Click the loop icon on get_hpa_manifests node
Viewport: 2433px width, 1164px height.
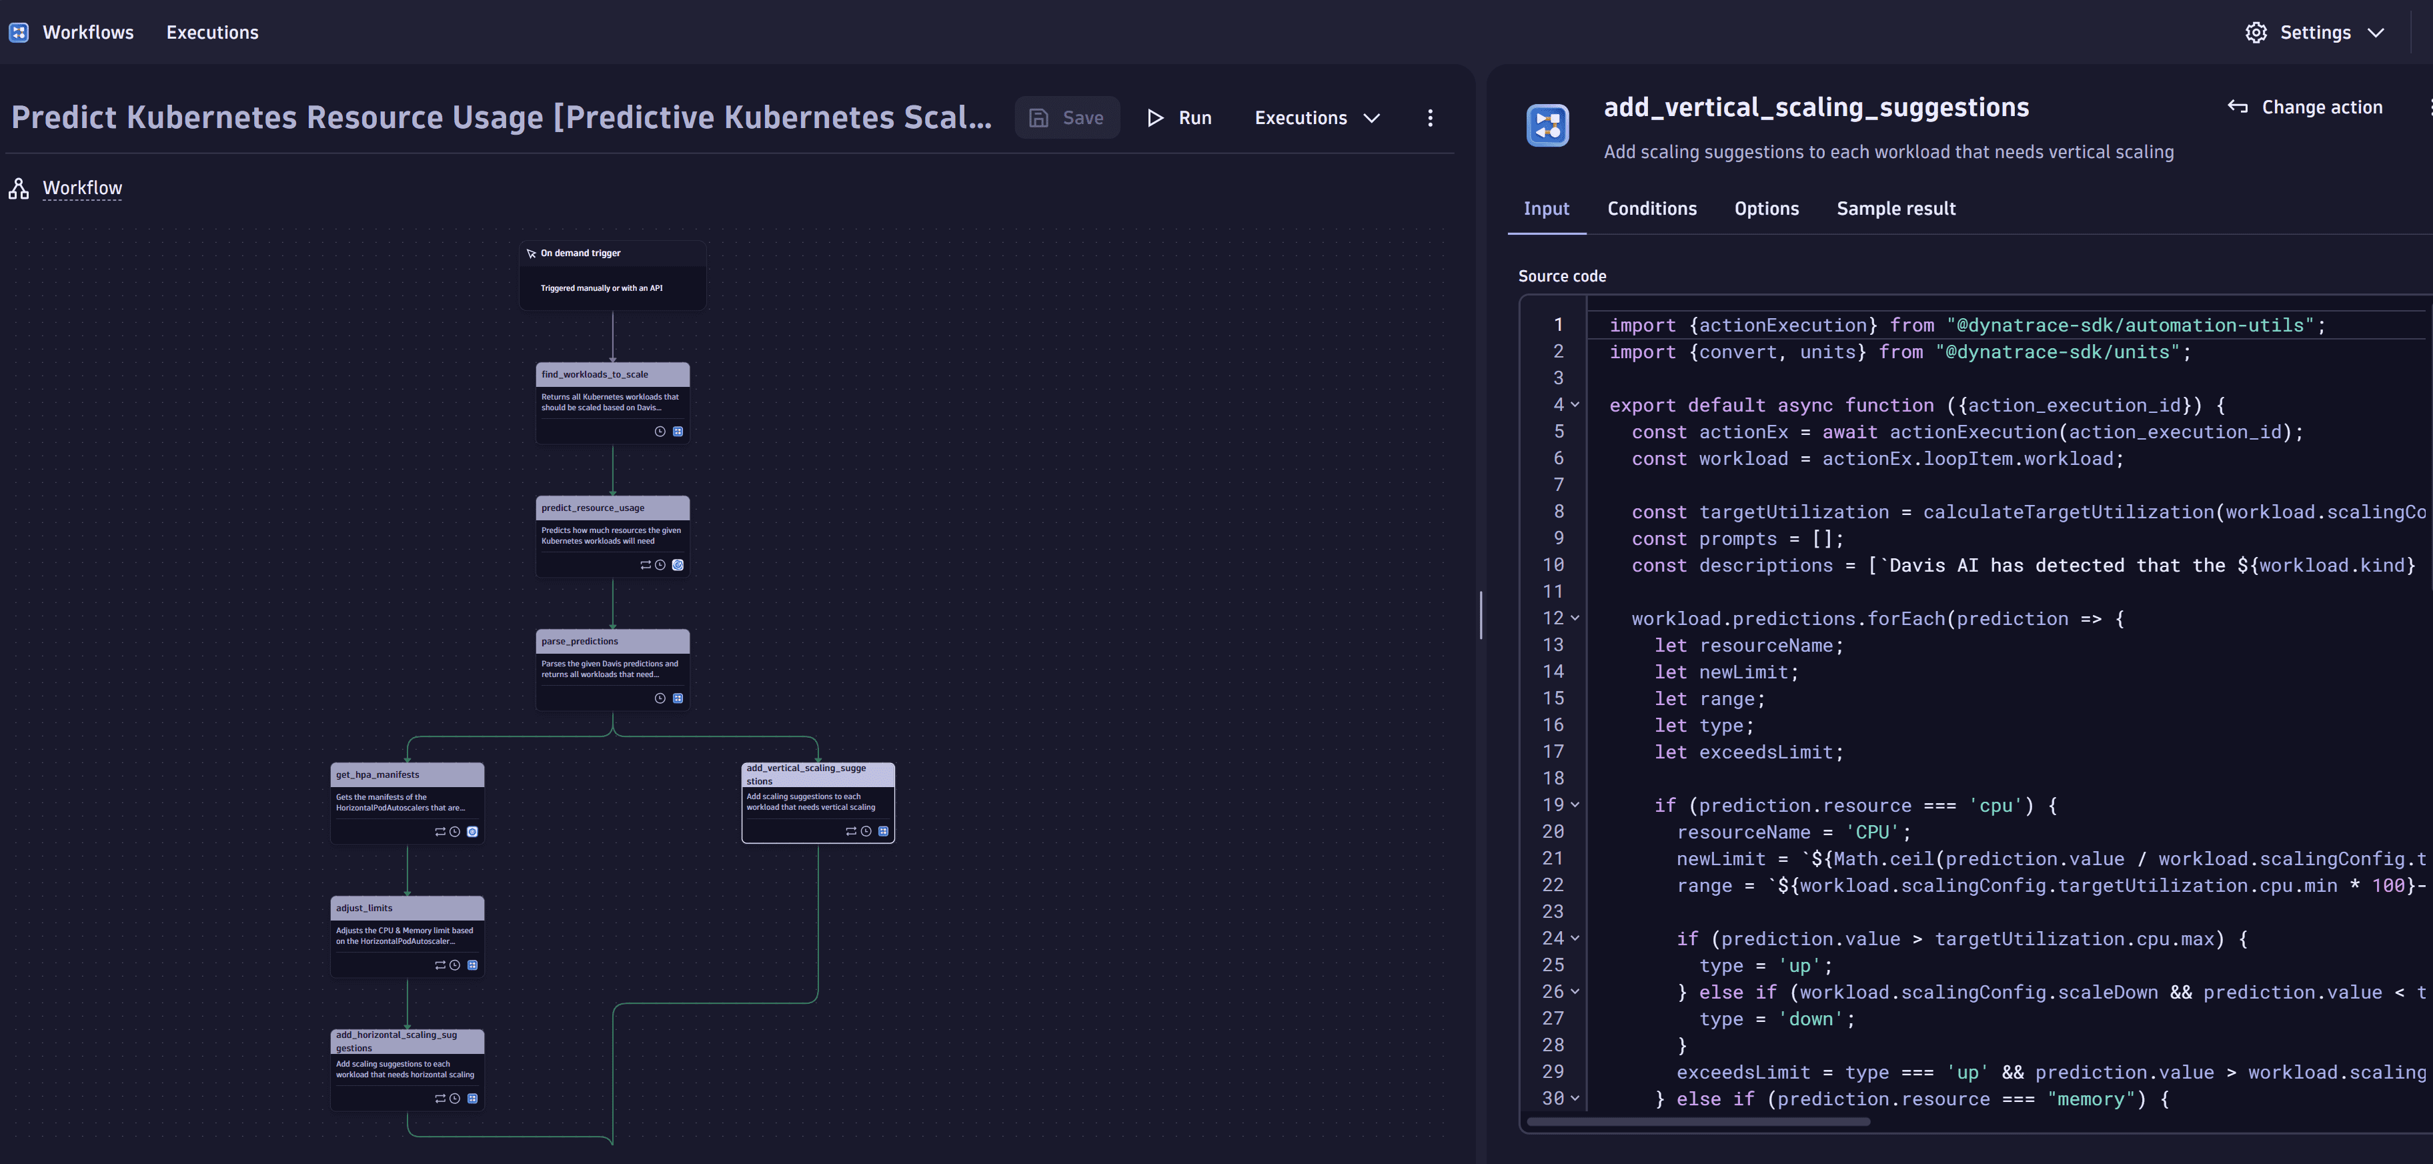click(440, 832)
